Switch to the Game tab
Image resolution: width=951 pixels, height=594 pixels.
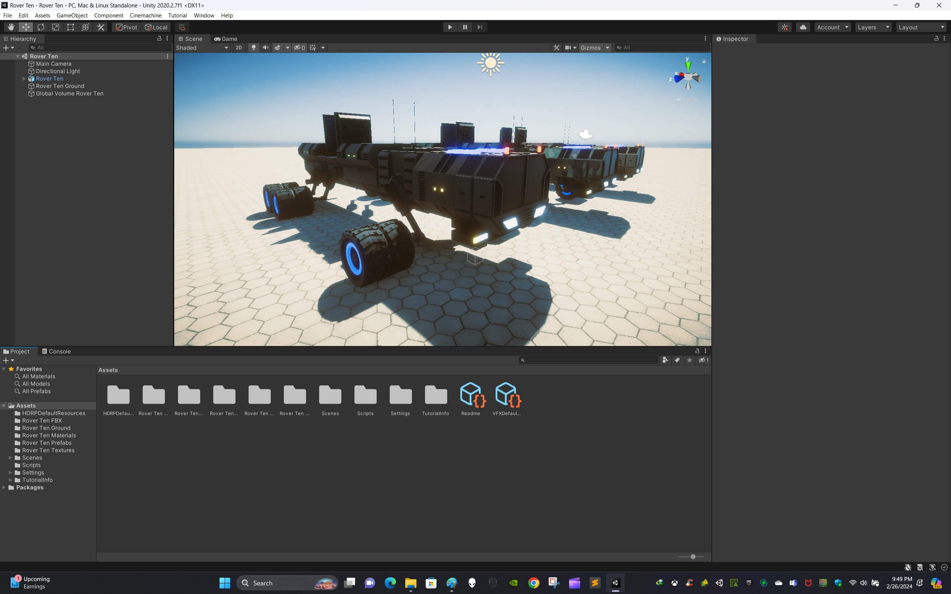pos(225,39)
